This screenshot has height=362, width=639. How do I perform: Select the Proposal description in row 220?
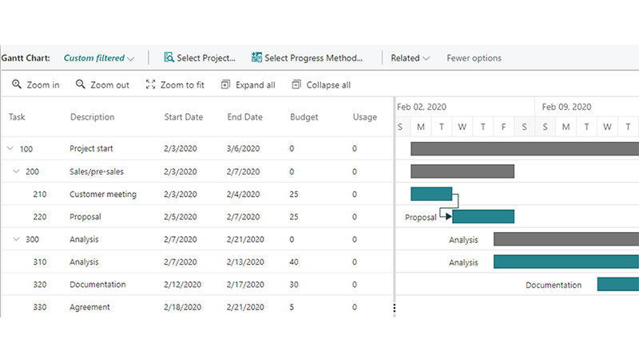(x=85, y=217)
